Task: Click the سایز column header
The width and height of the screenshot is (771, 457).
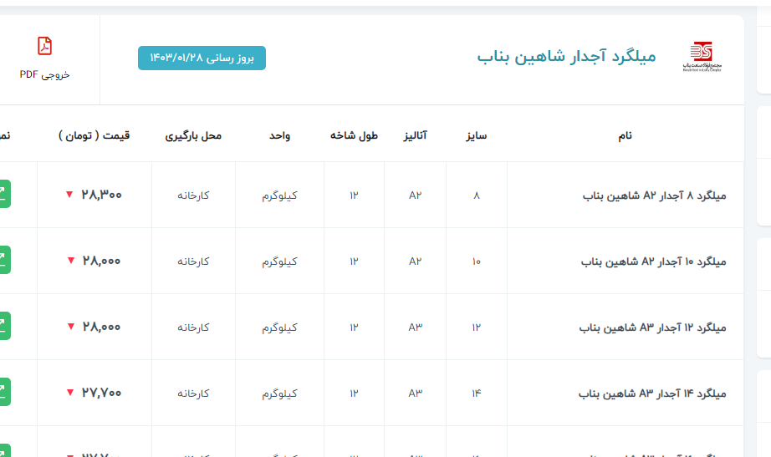Action: (477, 135)
